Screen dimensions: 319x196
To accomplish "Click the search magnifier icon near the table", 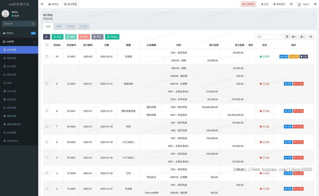I will point(310,37).
